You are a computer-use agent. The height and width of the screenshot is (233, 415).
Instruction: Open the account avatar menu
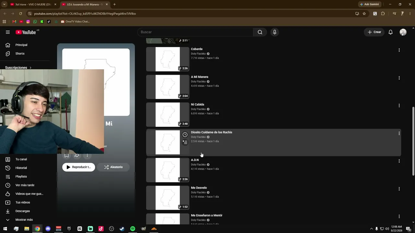[x=403, y=32]
